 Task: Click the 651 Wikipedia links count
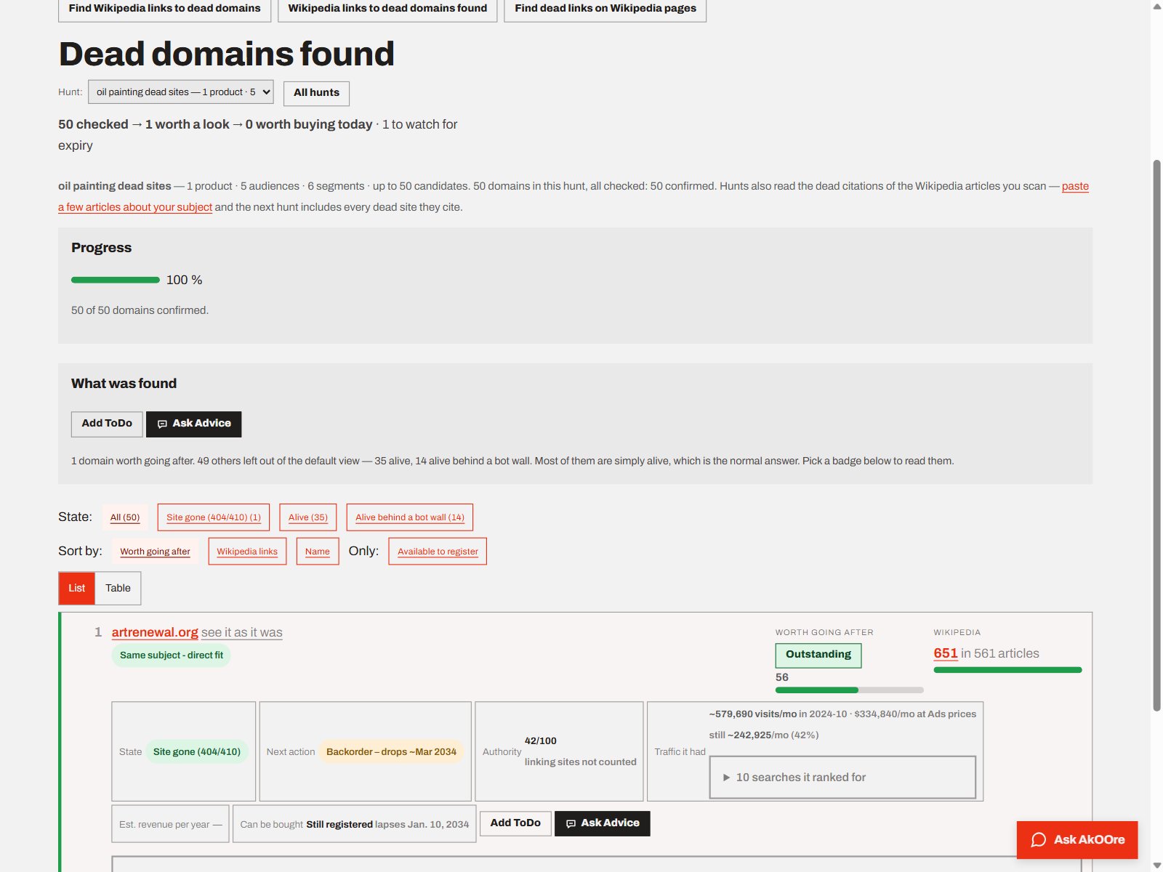point(946,653)
